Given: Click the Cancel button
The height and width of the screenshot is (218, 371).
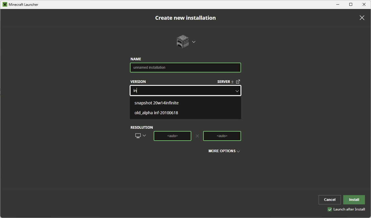Looking at the screenshot, I should click(x=330, y=200).
